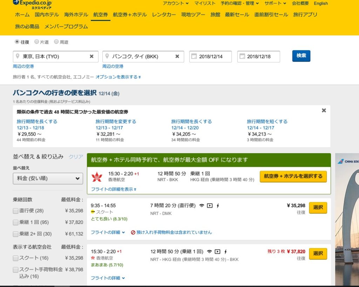Viewport: 359px width, 287px height.
Task: Open the メンバープログラム tab
Action: 66,27
